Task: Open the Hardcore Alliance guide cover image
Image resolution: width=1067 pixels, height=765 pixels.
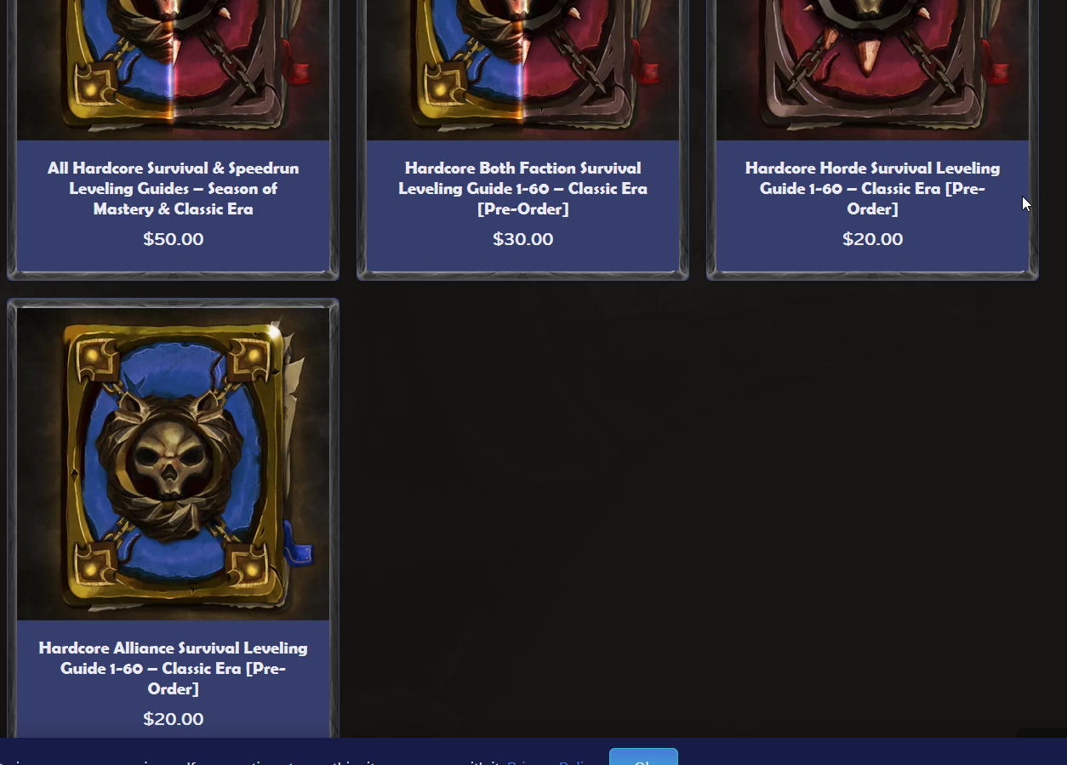Action: [x=173, y=464]
